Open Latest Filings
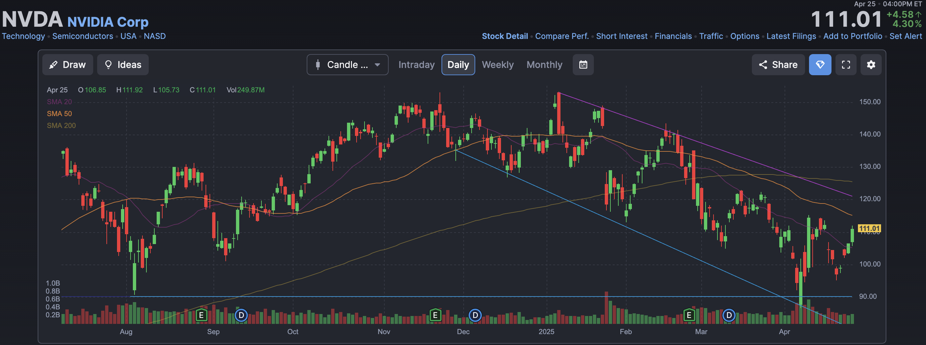This screenshot has width=926, height=345. tap(791, 36)
